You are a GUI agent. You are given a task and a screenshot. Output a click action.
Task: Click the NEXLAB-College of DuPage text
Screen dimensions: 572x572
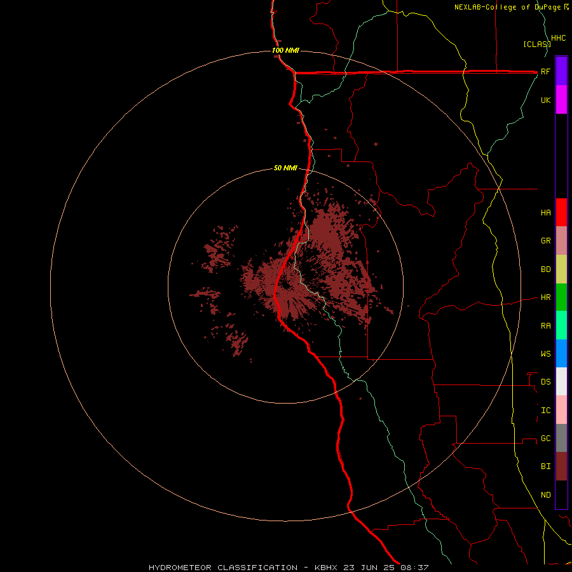coord(507,7)
